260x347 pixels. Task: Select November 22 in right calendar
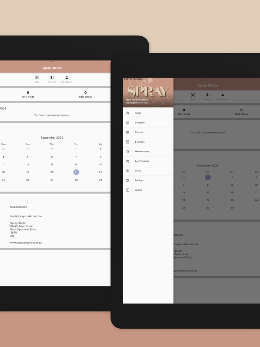click(x=208, y=200)
